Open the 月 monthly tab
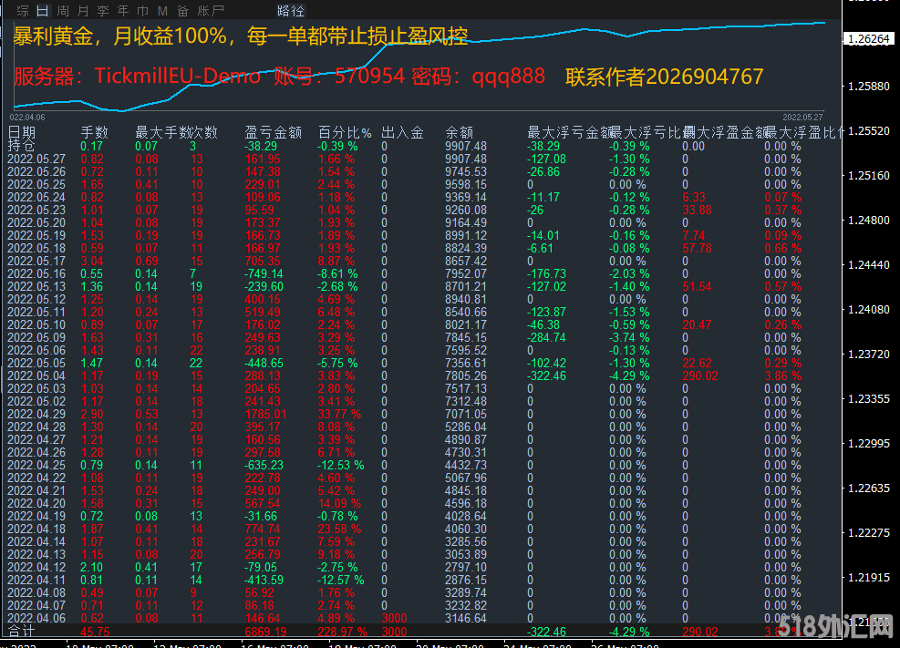Image resolution: width=900 pixels, height=648 pixels. [x=83, y=10]
